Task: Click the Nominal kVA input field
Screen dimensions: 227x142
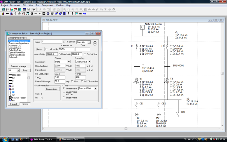Action: (x=52, y=54)
